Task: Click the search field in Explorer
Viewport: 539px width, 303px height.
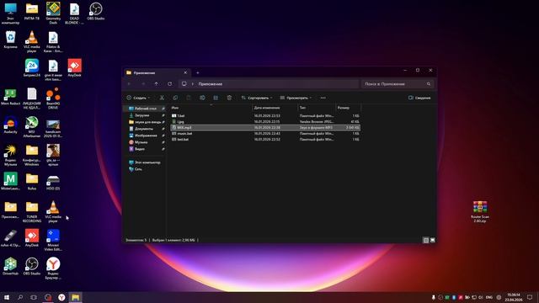Action: coord(398,84)
